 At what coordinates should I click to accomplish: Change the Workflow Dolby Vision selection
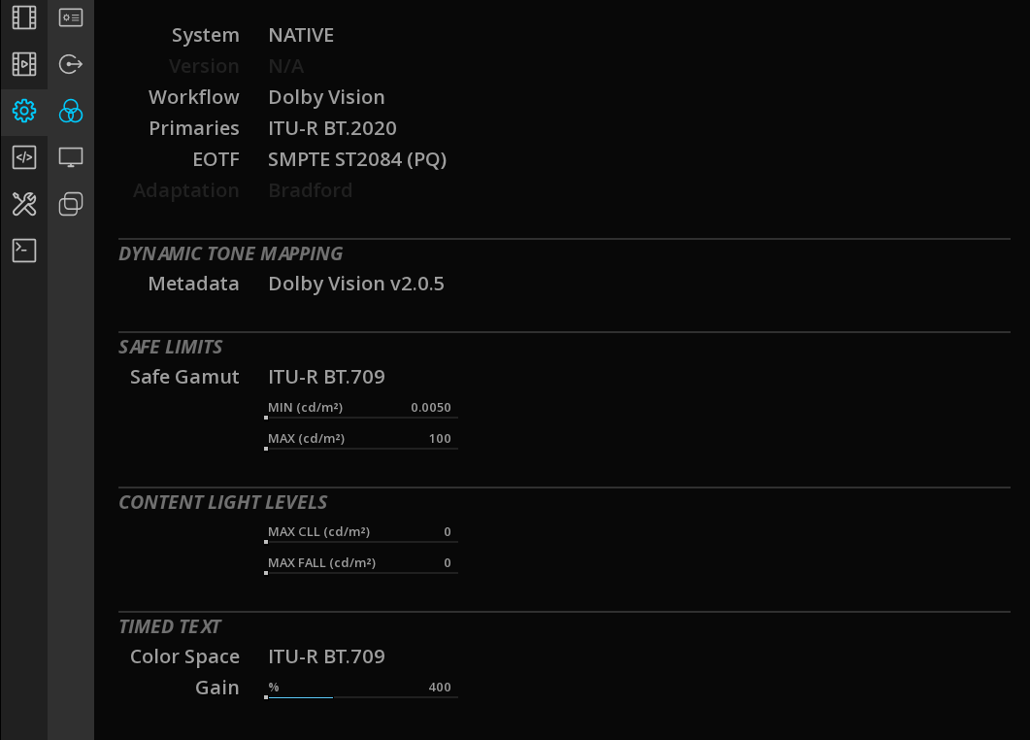click(326, 97)
